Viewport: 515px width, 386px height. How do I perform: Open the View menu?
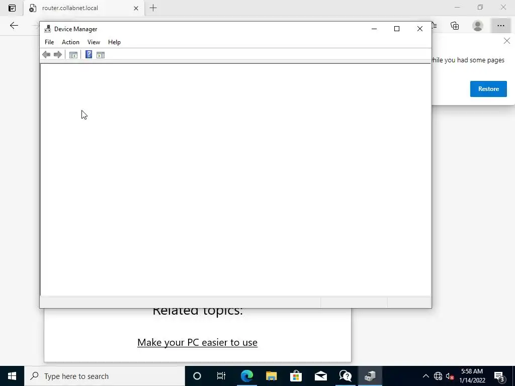click(x=94, y=42)
